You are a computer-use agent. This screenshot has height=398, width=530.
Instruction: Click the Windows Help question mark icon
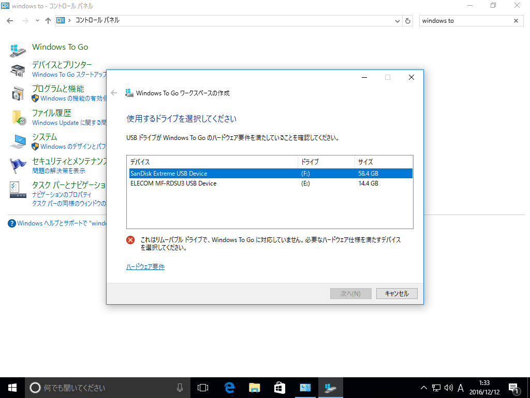[12, 223]
